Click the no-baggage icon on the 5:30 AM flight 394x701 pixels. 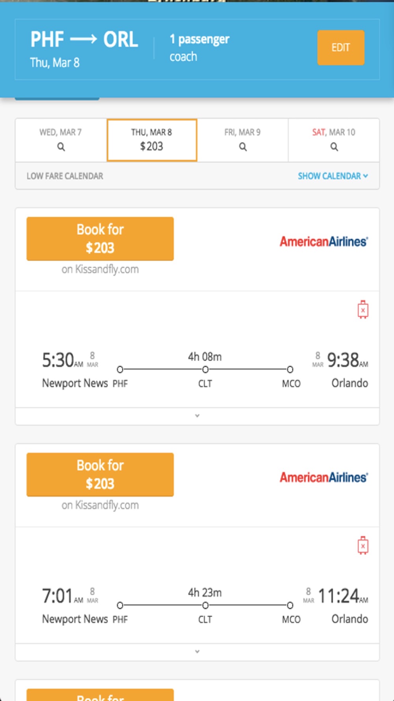[x=363, y=309]
